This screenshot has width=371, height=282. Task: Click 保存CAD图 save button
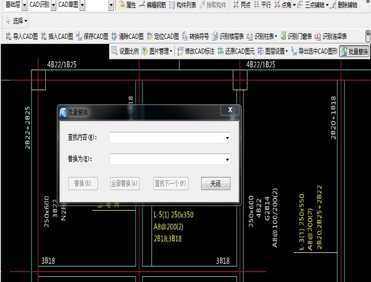[92, 36]
